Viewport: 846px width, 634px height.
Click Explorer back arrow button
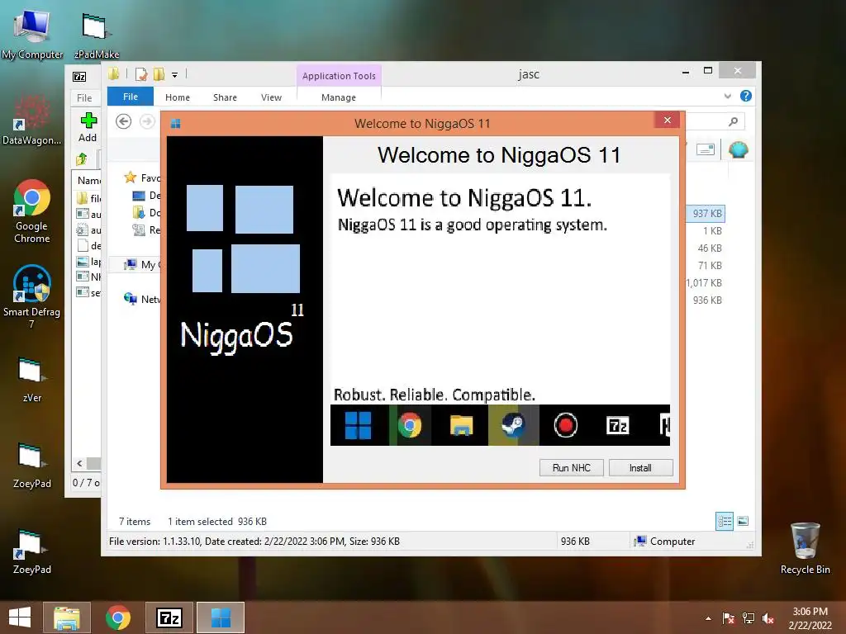(x=124, y=121)
